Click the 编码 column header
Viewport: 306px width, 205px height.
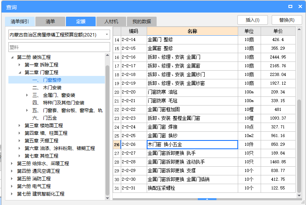coord(134,31)
